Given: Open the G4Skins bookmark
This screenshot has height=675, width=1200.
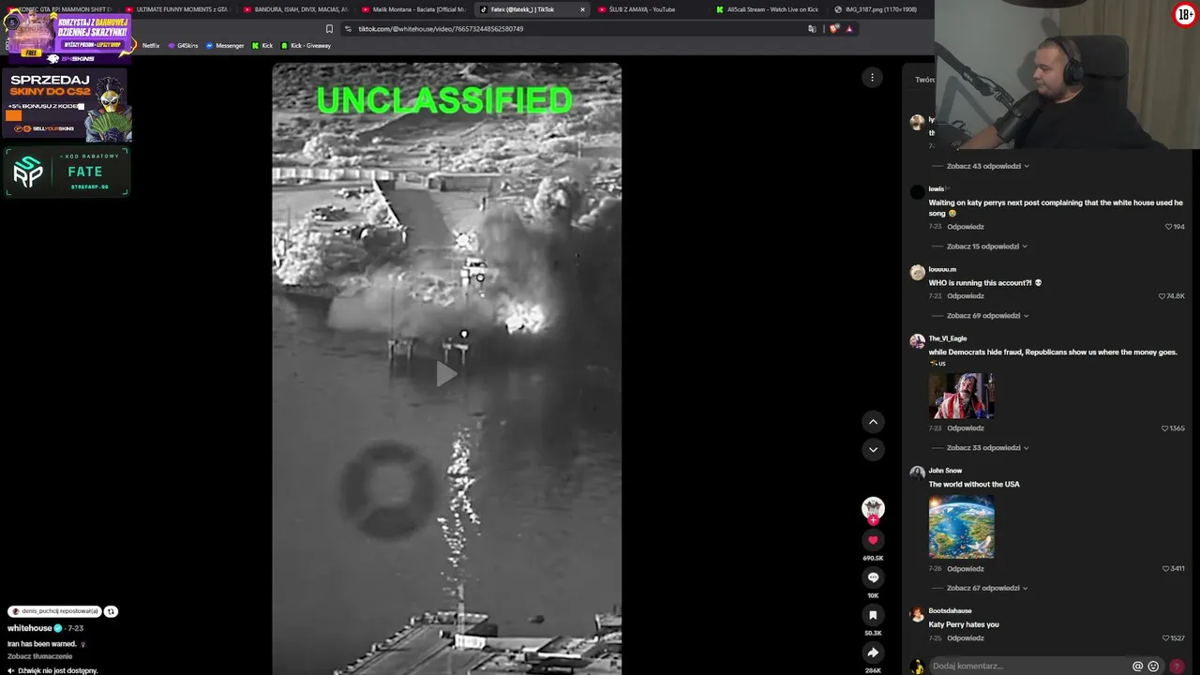Looking at the screenshot, I should 183,46.
